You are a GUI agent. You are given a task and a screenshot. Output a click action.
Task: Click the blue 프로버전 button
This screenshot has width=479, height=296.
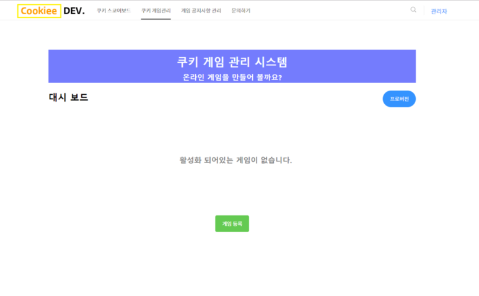[x=399, y=99]
